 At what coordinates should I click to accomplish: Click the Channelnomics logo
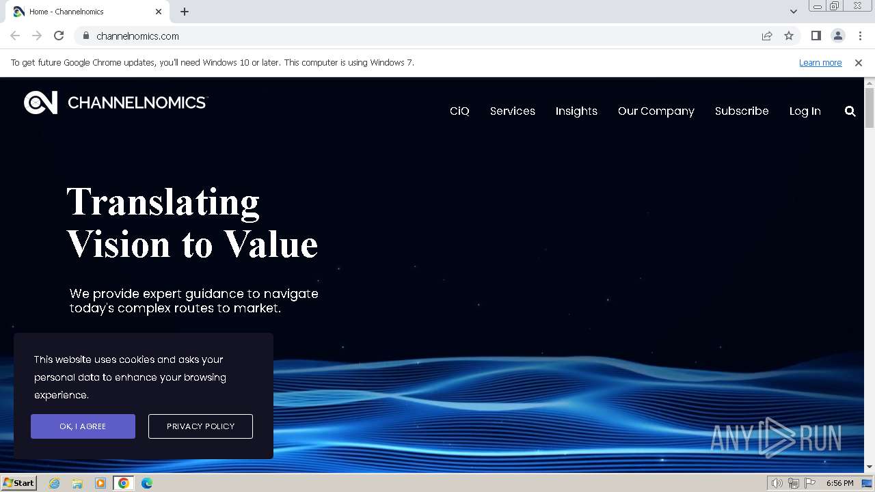(x=116, y=102)
